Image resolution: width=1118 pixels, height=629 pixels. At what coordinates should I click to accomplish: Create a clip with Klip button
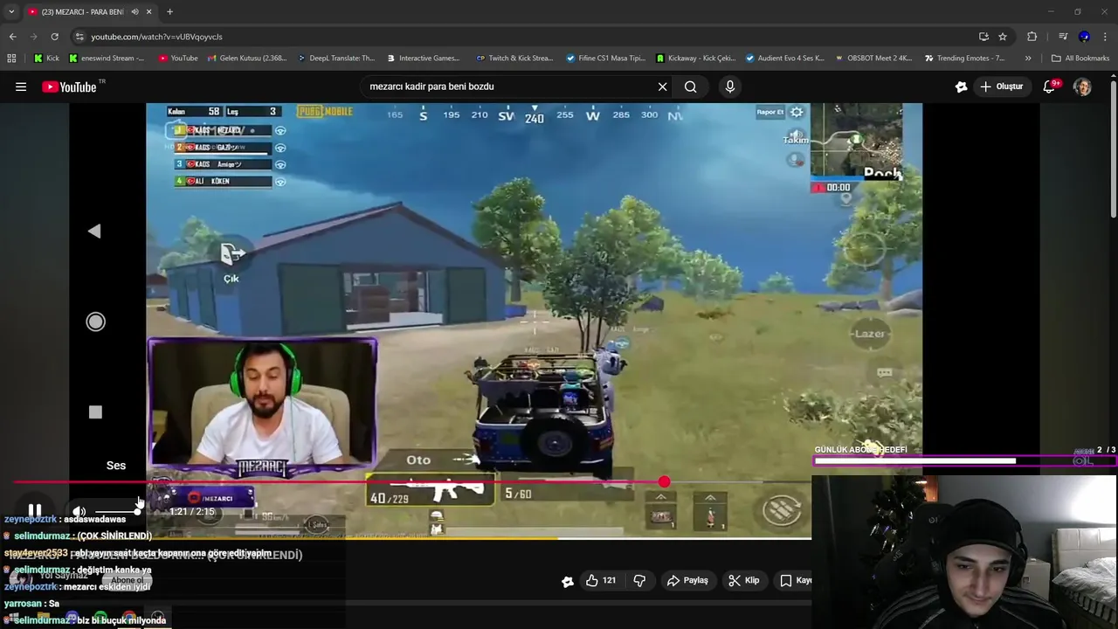pos(743,580)
